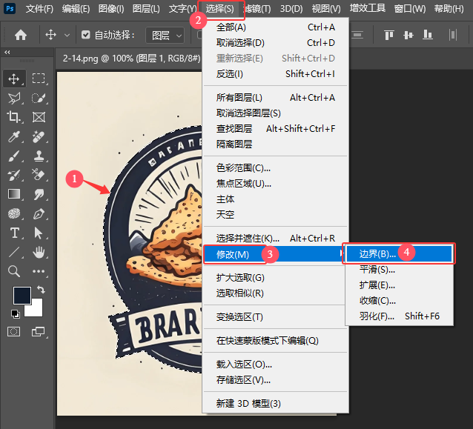Expand the Move tool preset arrow
Viewport: 473px width, 429px height.
coord(67,36)
